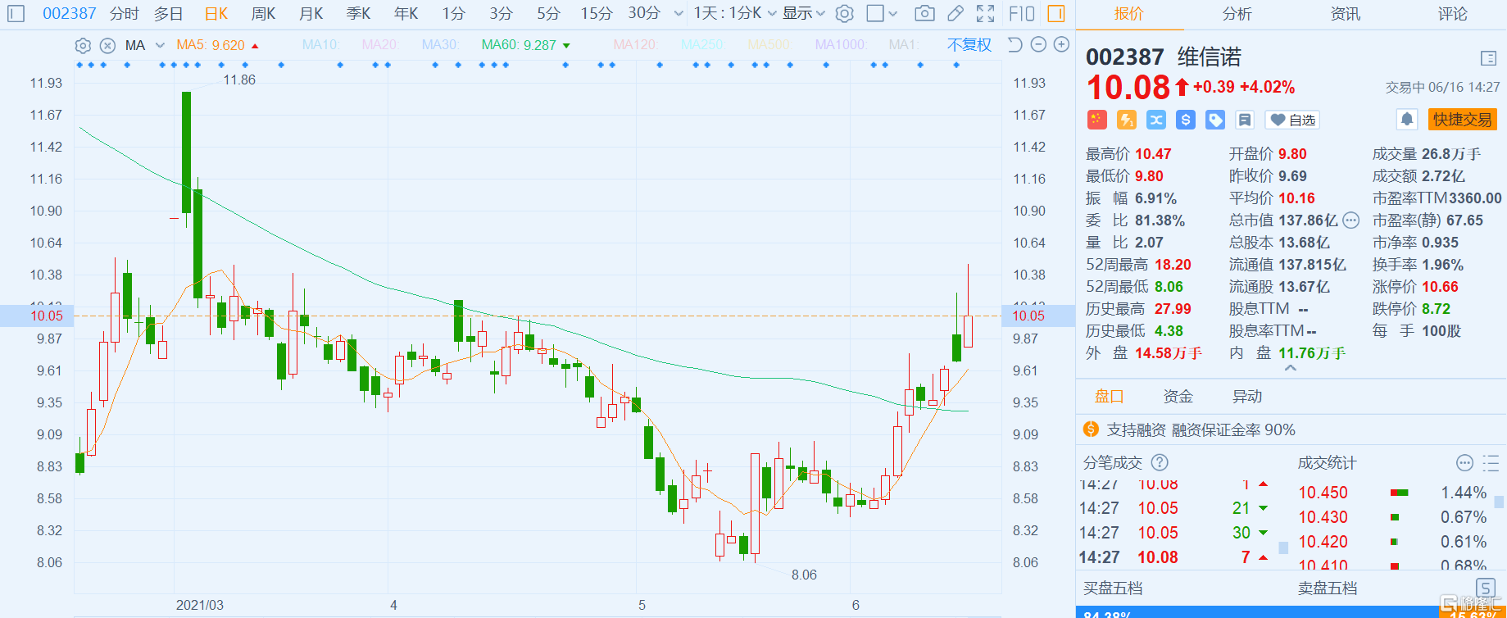Image resolution: width=1507 pixels, height=618 pixels.
Task: Click the 快捷交易 quick trade button
Action: coord(1463,120)
